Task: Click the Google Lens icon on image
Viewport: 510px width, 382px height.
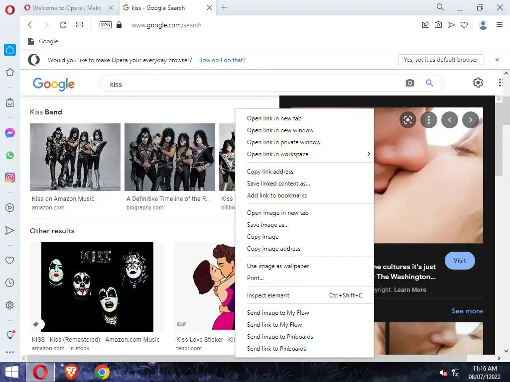Action: point(408,120)
